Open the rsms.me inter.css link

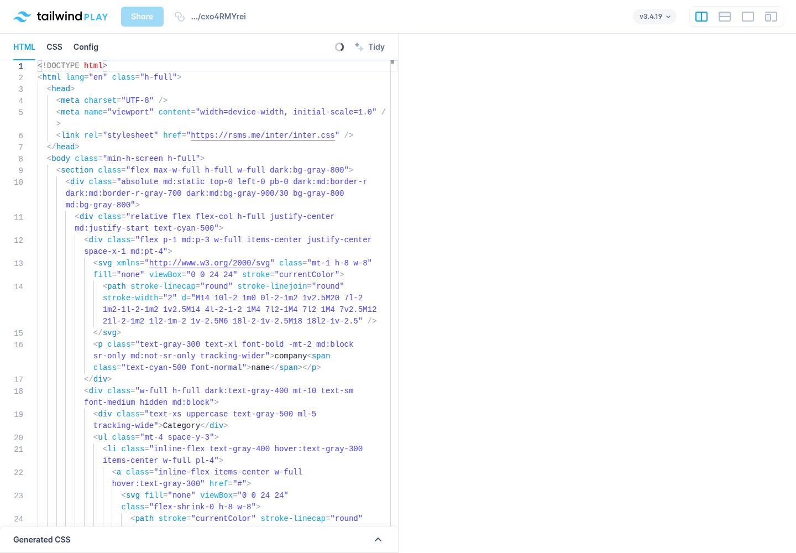(x=263, y=135)
